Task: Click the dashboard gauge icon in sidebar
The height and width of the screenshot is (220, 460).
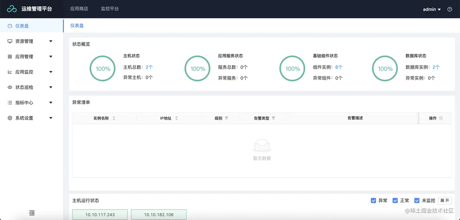Action: point(10,26)
